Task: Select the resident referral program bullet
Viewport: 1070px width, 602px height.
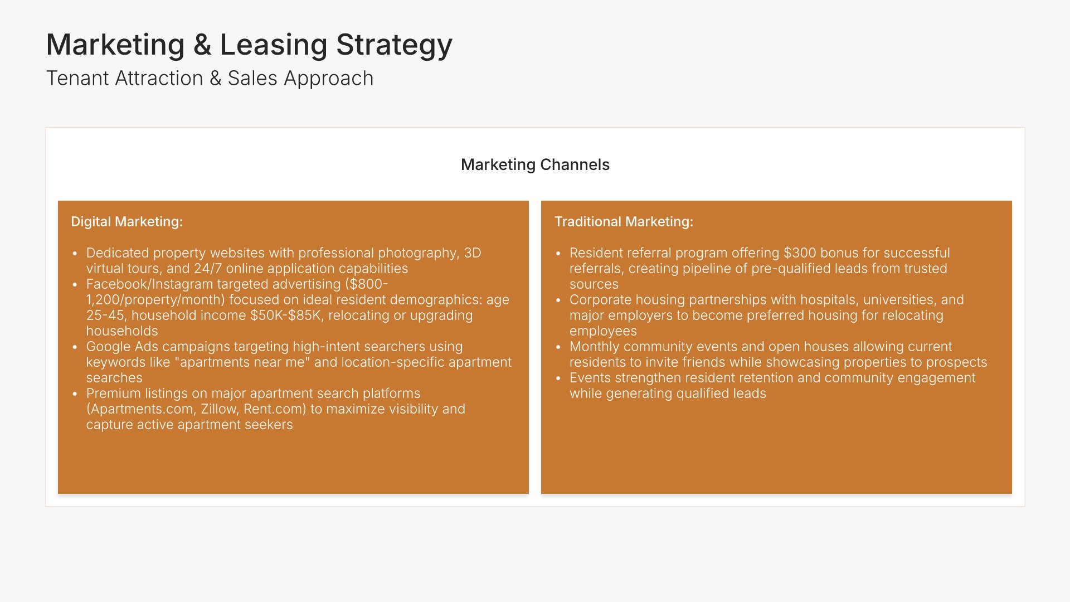Action: pyautogui.click(x=759, y=268)
